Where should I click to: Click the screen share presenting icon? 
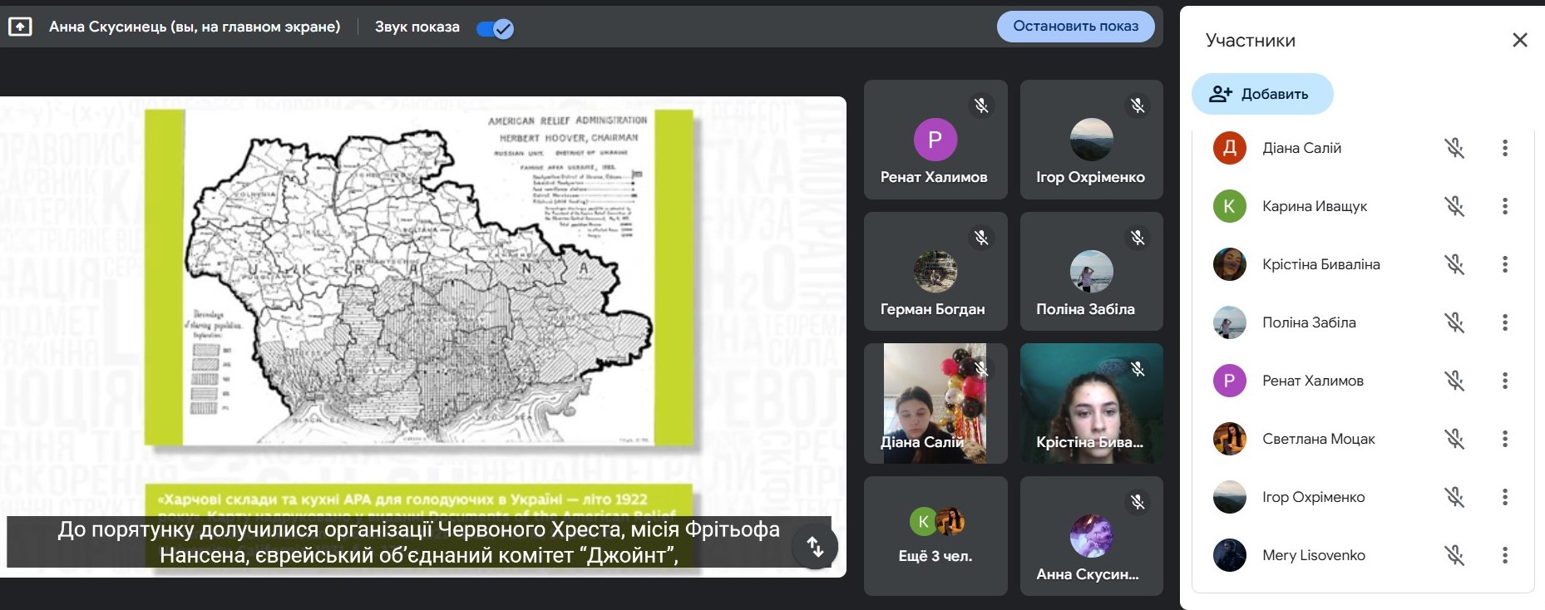click(20, 27)
